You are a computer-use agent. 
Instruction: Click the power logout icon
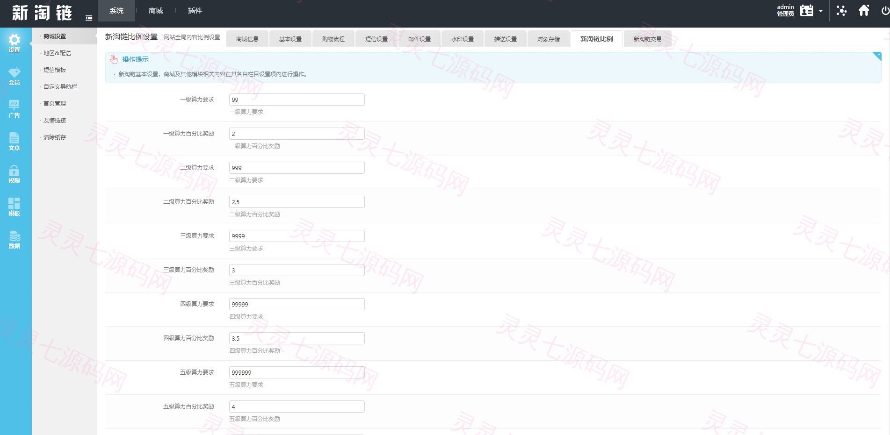point(885,10)
